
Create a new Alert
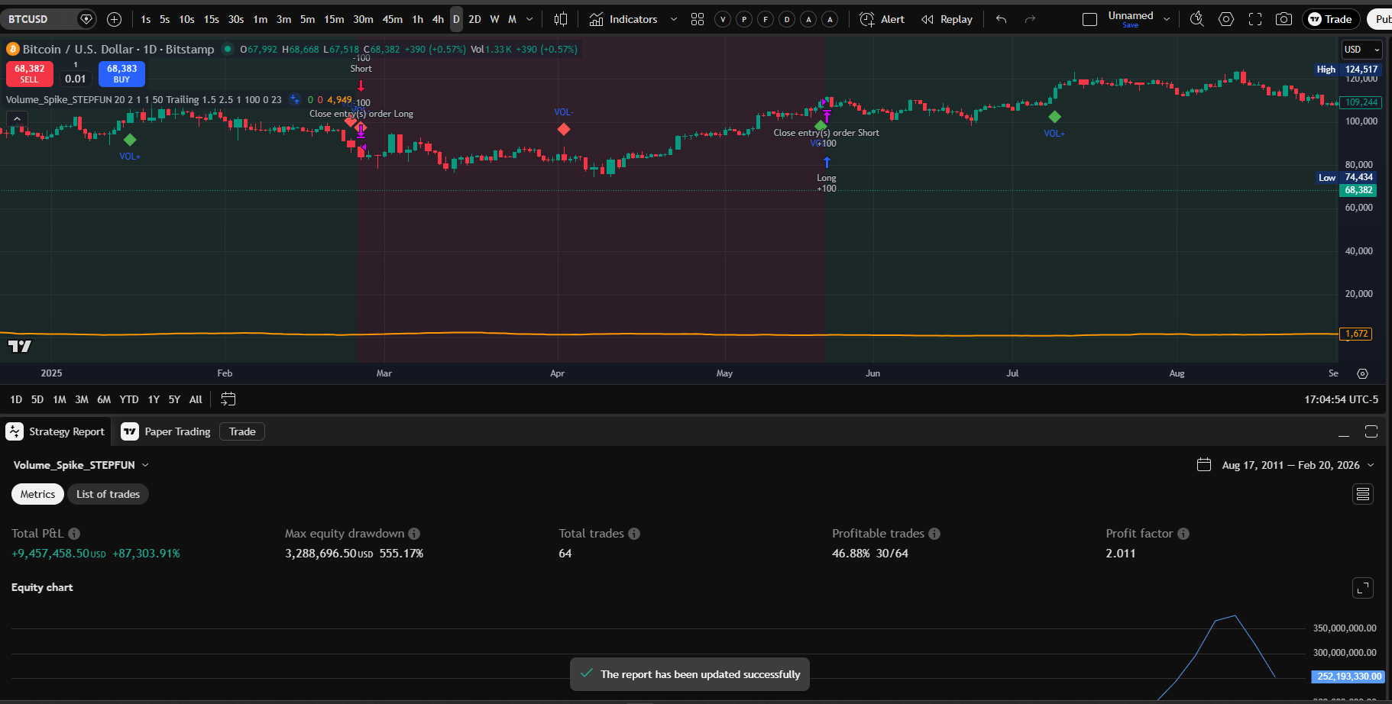pyautogui.click(x=882, y=19)
